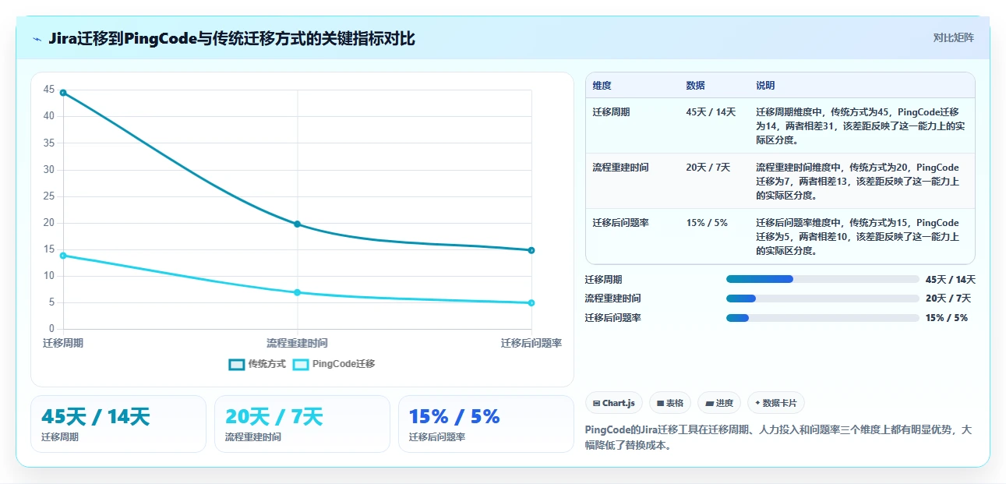This screenshot has height=484, width=1006.
Task: Click the 迁移后问题率 progress bar
Action: (x=822, y=318)
